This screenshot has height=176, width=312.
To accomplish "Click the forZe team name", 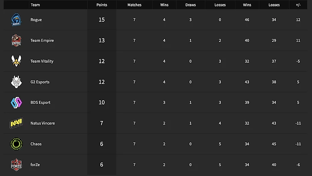I will (35, 164).
